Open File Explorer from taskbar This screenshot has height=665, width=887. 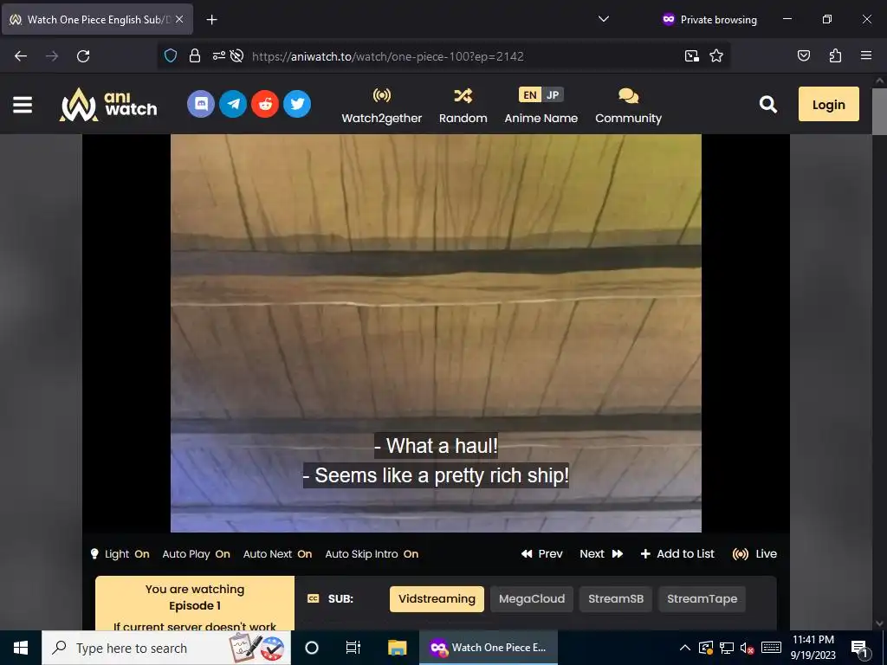point(397,648)
